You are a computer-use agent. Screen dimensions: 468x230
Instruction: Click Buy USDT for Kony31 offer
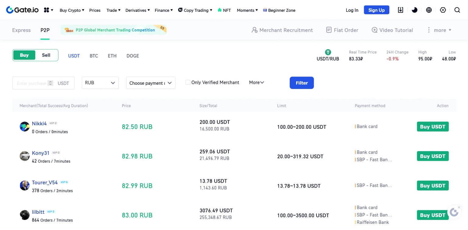tap(433, 156)
